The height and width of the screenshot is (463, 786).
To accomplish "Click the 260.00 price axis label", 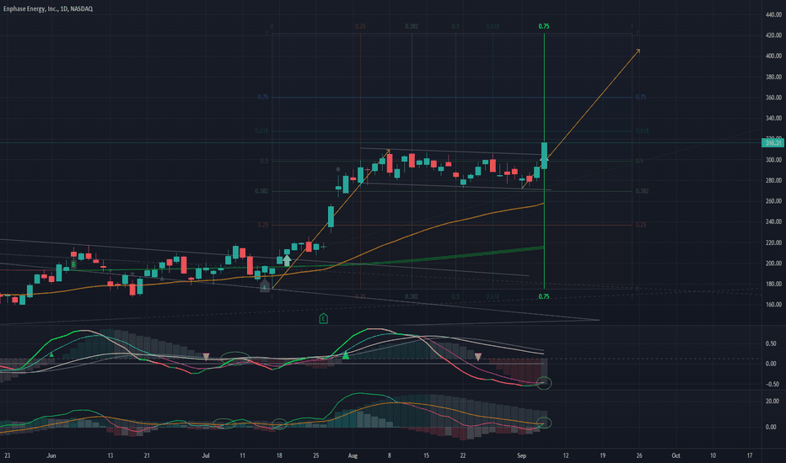I will click(x=773, y=201).
